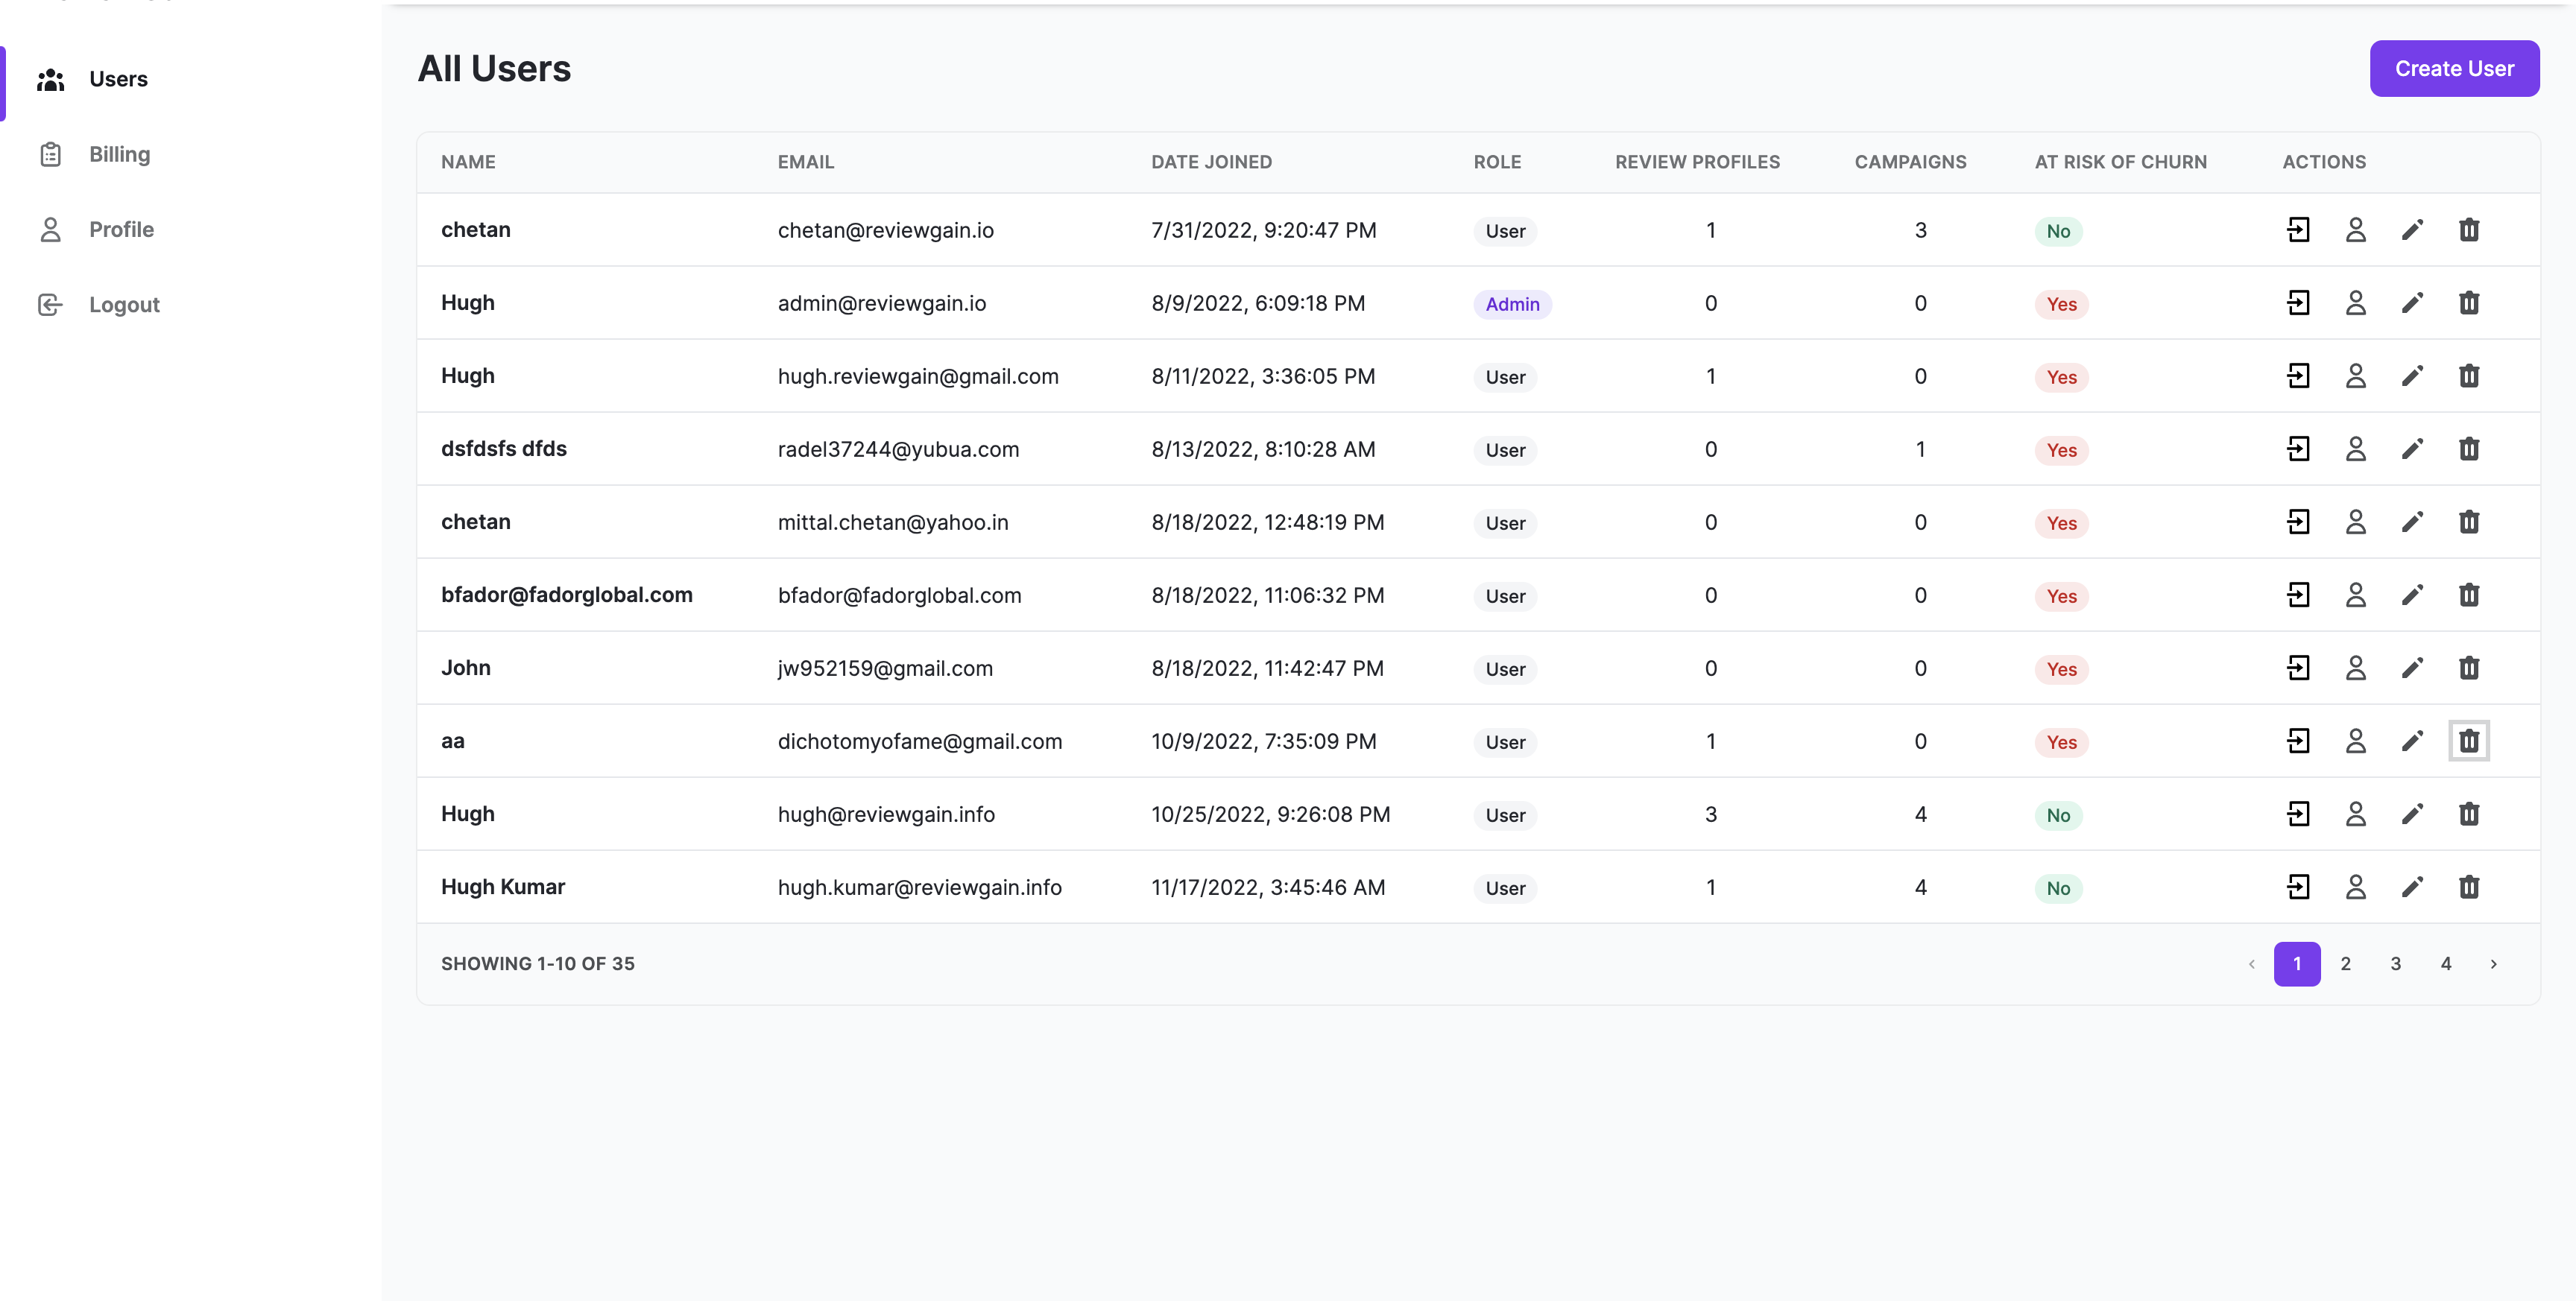Click the login-as-user icon for Hugh Kumar

[x=2299, y=886]
